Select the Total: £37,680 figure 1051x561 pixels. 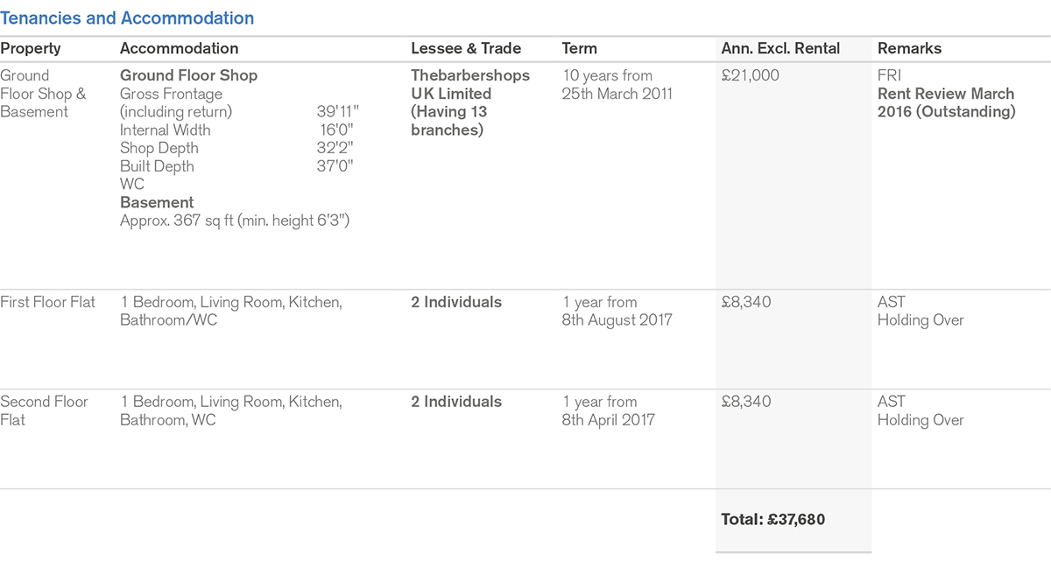point(772,519)
